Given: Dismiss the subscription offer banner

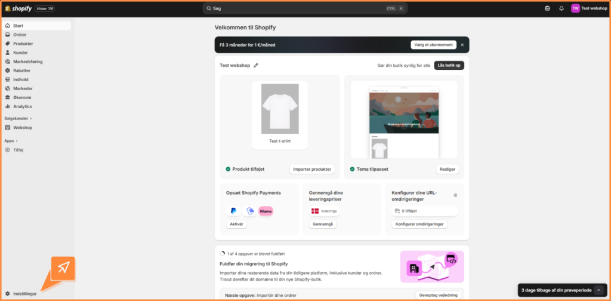Looking at the screenshot, I should point(462,45).
